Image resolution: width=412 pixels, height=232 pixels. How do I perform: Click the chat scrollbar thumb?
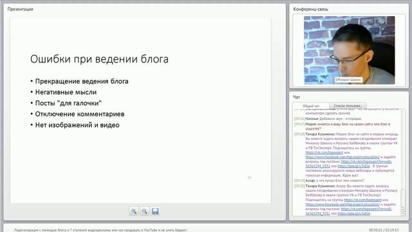pyautogui.click(x=404, y=197)
